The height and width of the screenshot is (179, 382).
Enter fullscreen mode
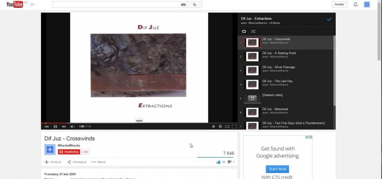click(234, 126)
